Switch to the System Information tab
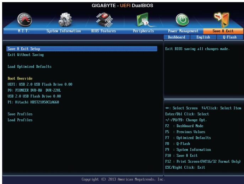The image size is (244, 184). click(64, 31)
